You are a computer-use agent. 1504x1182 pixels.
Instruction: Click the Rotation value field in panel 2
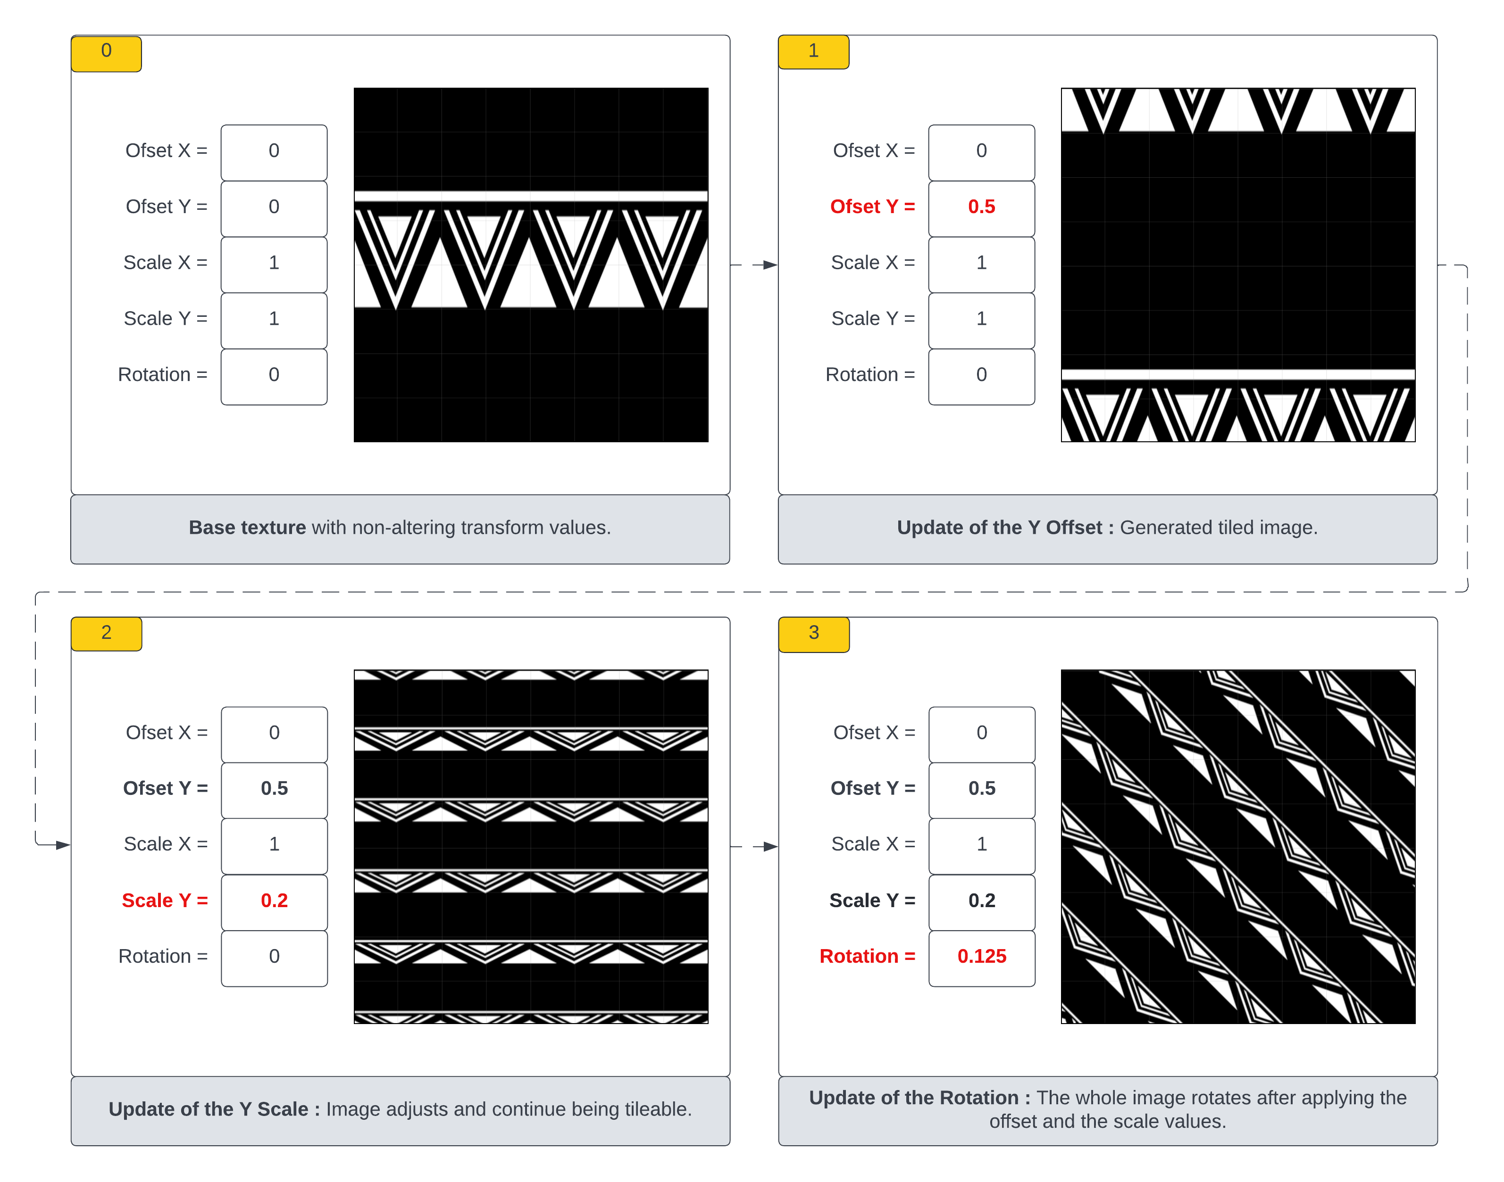click(274, 959)
